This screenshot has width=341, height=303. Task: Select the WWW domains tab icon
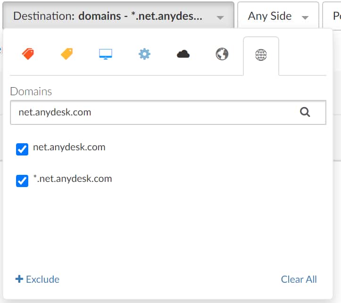pyautogui.click(x=261, y=55)
